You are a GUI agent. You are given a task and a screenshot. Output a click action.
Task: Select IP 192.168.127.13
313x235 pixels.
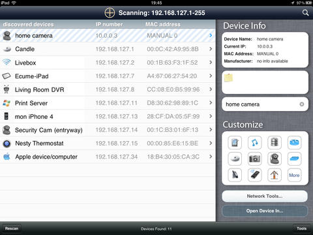click(117, 116)
